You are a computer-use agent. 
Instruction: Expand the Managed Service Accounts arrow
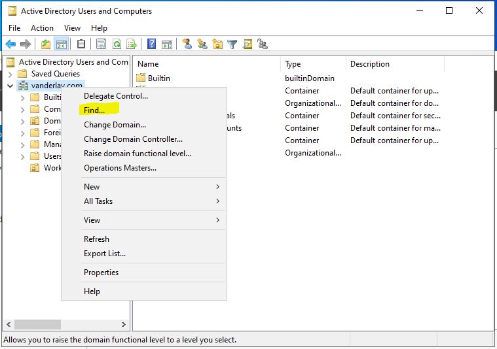tap(22, 145)
